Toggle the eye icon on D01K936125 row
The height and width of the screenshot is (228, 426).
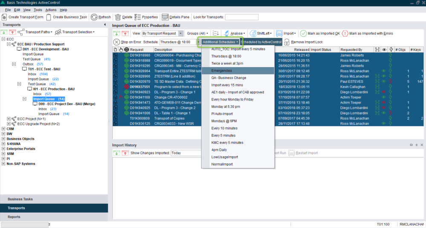384,124
